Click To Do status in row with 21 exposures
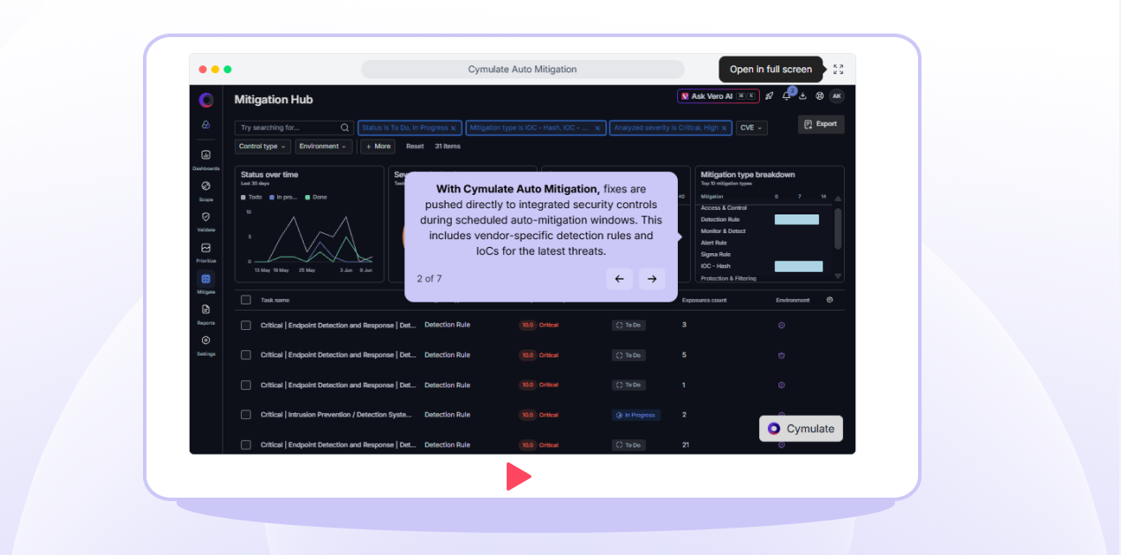 628,445
